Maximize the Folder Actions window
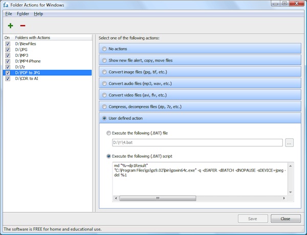This screenshot has width=307, height=235. tap(284, 4)
